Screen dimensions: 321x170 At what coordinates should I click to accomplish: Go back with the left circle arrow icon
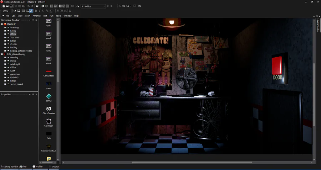point(43,6)
